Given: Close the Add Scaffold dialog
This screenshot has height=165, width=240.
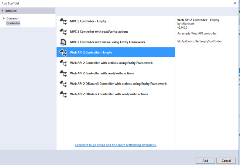Looking at the screenshot, I should (x=235, y=3).
